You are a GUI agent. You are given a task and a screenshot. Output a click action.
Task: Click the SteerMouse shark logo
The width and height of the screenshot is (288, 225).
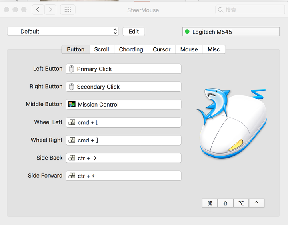(x=232, y=124)
